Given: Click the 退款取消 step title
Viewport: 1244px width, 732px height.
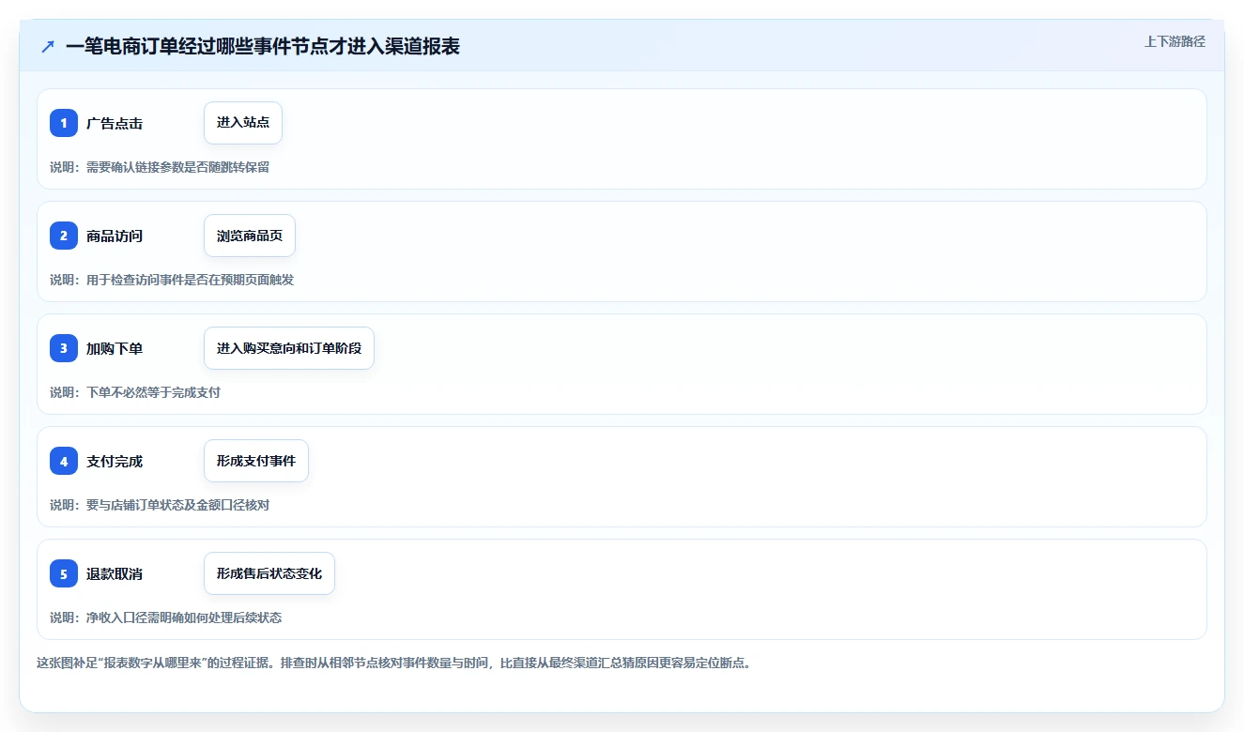Looking at the screenshot, I should pos(115,573).
